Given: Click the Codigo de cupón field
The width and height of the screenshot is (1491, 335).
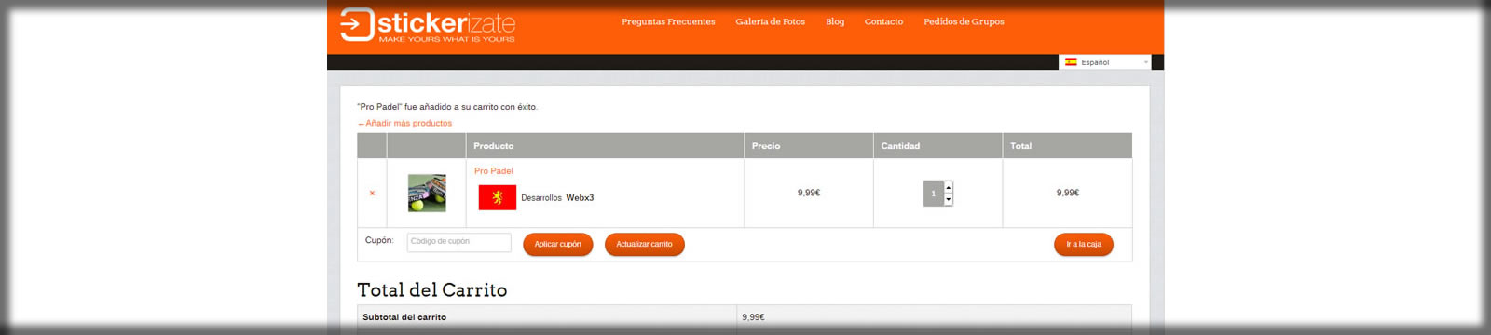Looking at the screenshot, I should (459, 242).
